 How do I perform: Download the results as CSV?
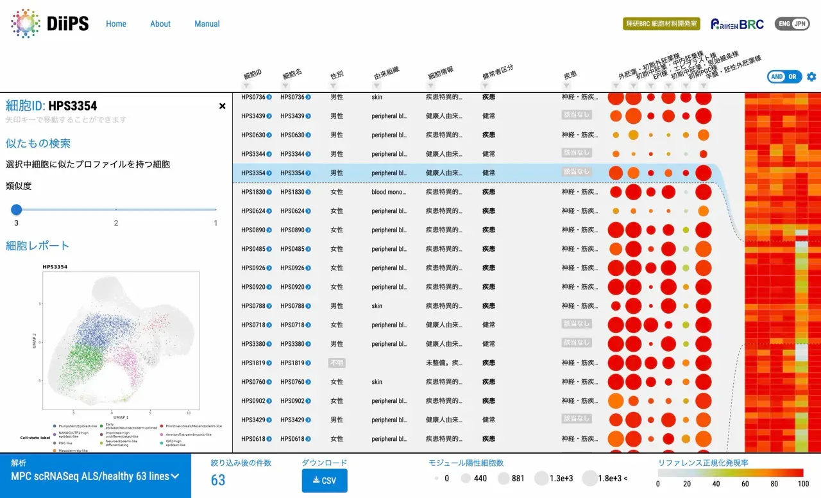[x=325, y=481]
